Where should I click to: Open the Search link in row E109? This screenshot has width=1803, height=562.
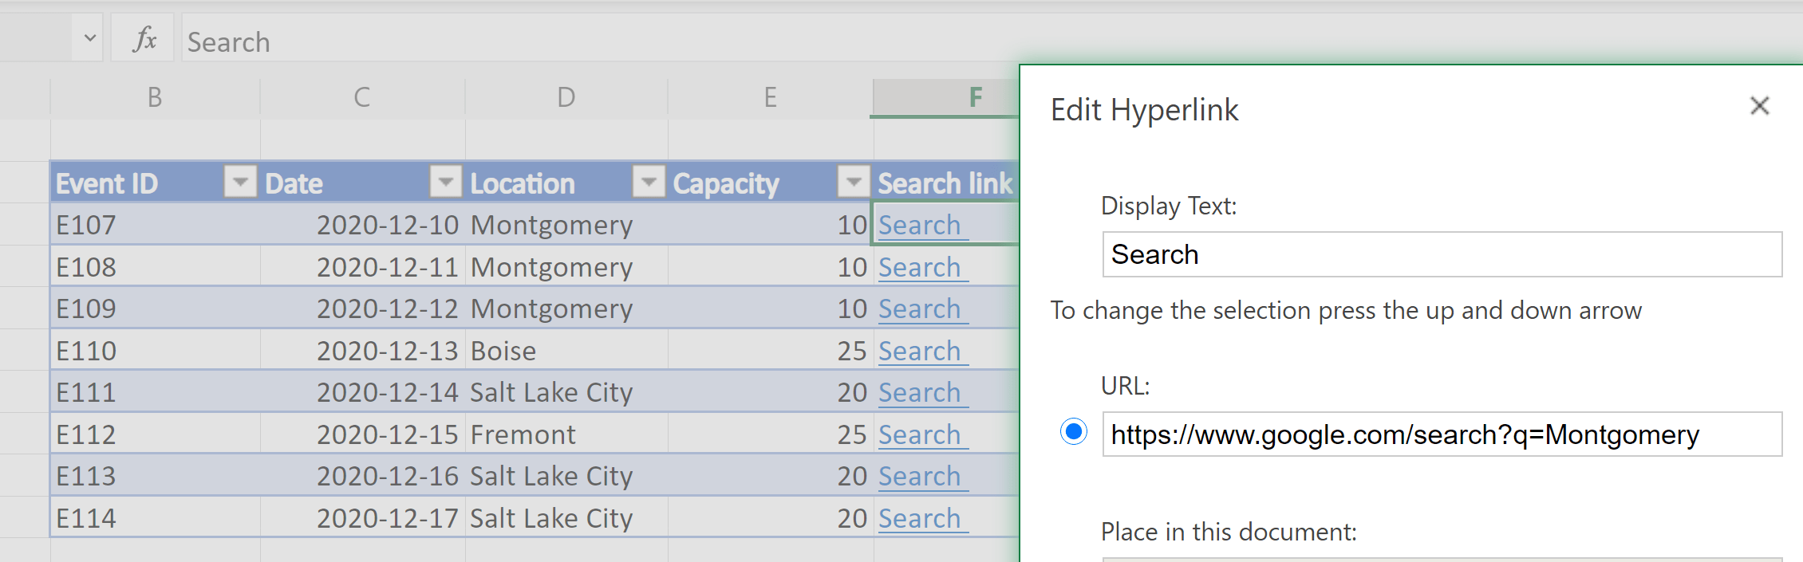click(x=920, y=309)
